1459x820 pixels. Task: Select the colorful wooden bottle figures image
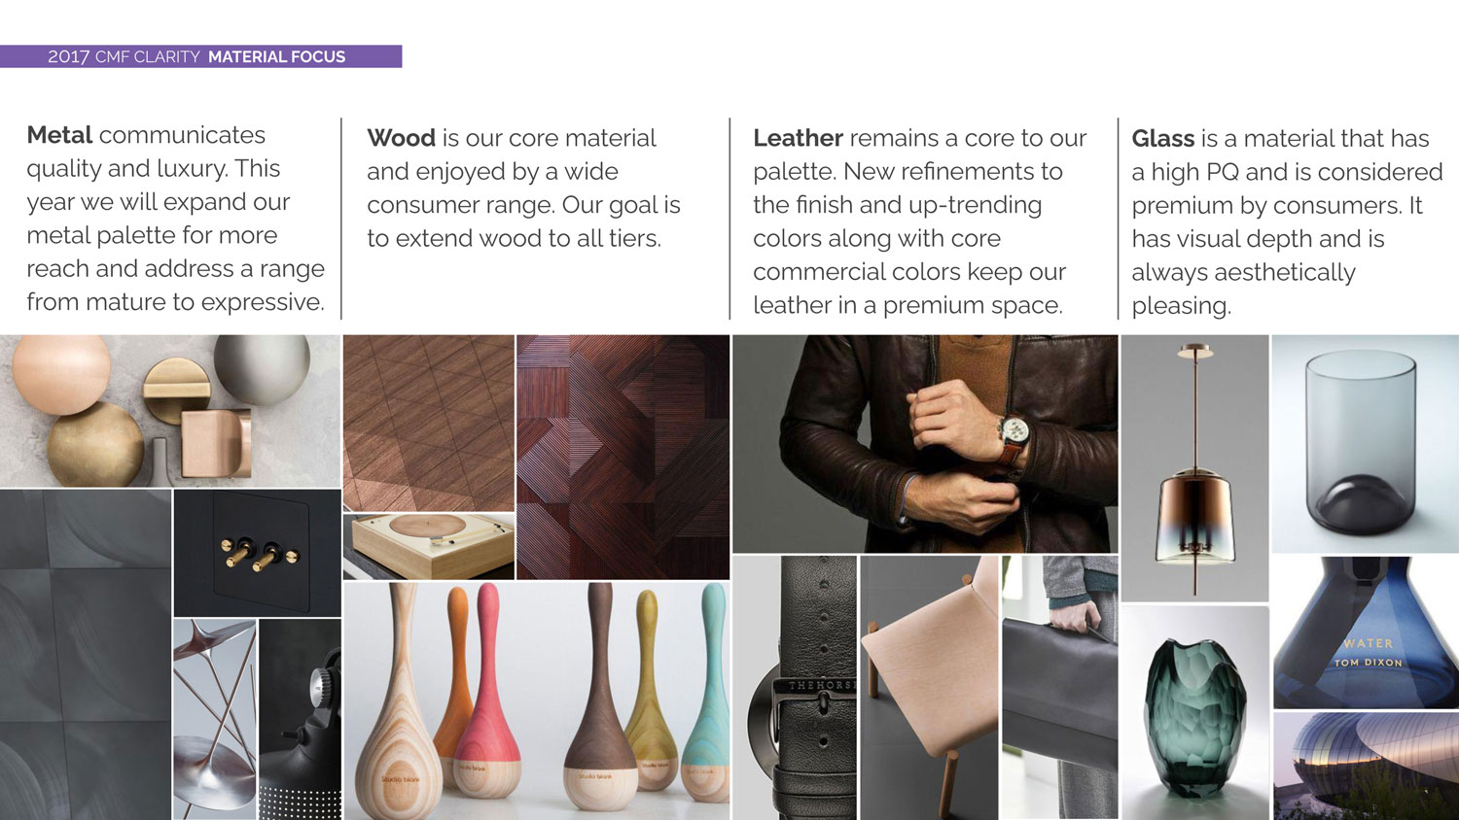click(537, 701)
